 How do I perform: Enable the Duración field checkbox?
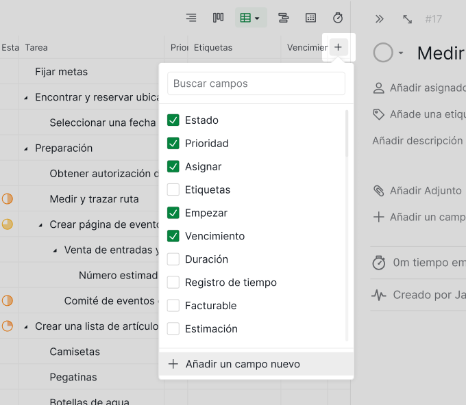click(x=173, y=259)
